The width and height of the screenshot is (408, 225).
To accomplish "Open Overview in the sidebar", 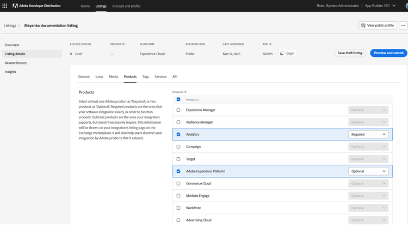I will click(12, 45).
